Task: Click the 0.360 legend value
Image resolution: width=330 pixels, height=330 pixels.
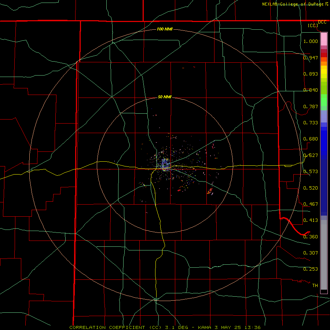Action: [311, 237]
